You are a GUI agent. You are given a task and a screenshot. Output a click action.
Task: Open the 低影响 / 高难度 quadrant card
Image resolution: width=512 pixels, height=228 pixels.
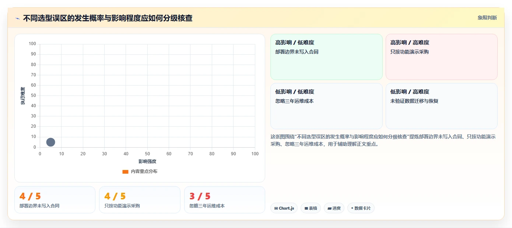coord(442,106)
